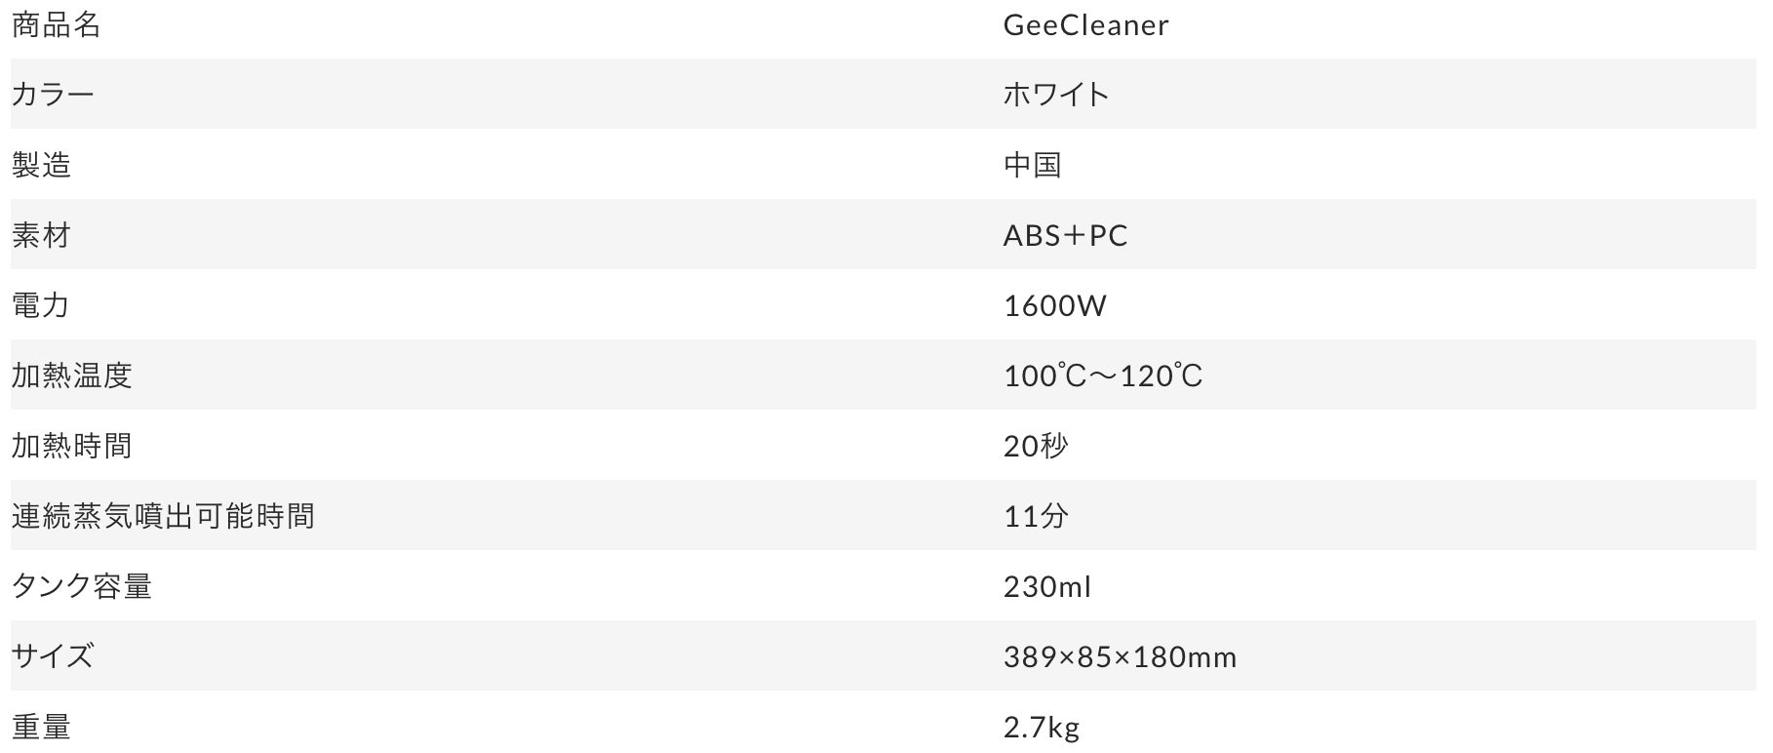Select the 1600W power value
This screenshot has width=1773, height=753.
coord(1054,305)
